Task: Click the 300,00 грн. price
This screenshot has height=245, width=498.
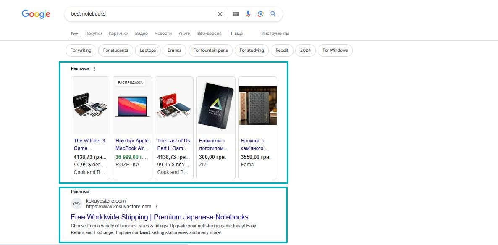Action: click(212, 157)
